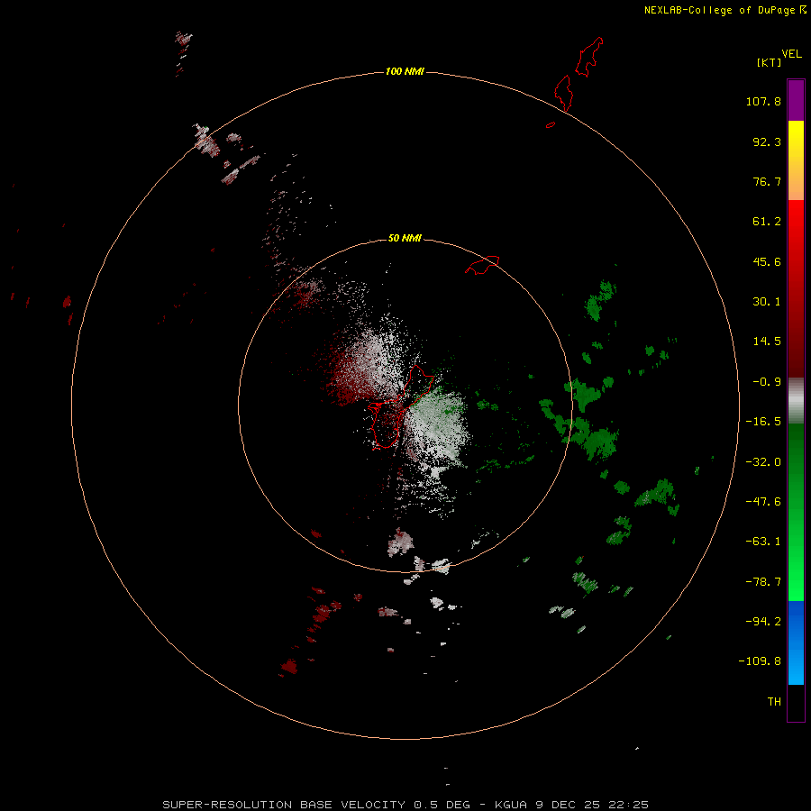Screen dimensions: 811x811
Task: Click the 76.7 velocity scale value
Action: (767, 181)
